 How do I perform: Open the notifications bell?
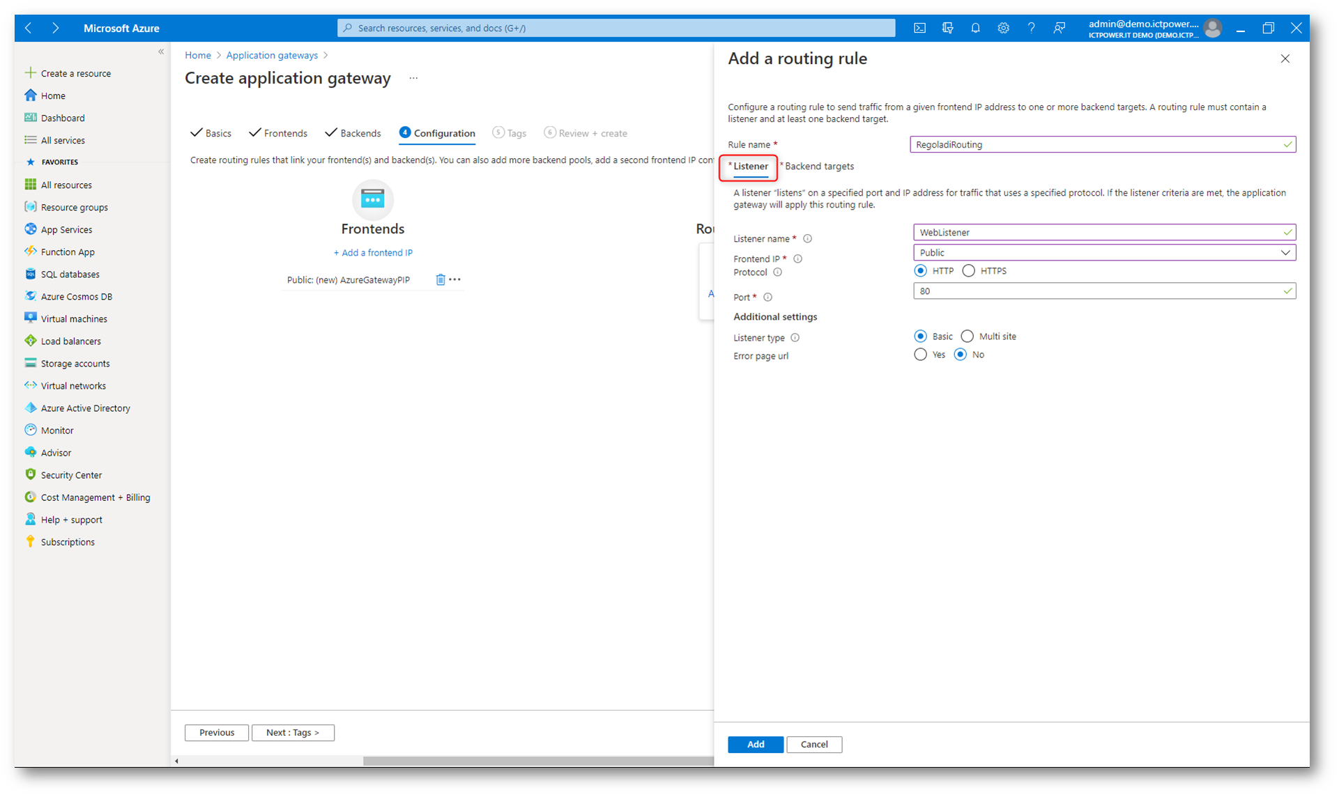tap(975, 28)
